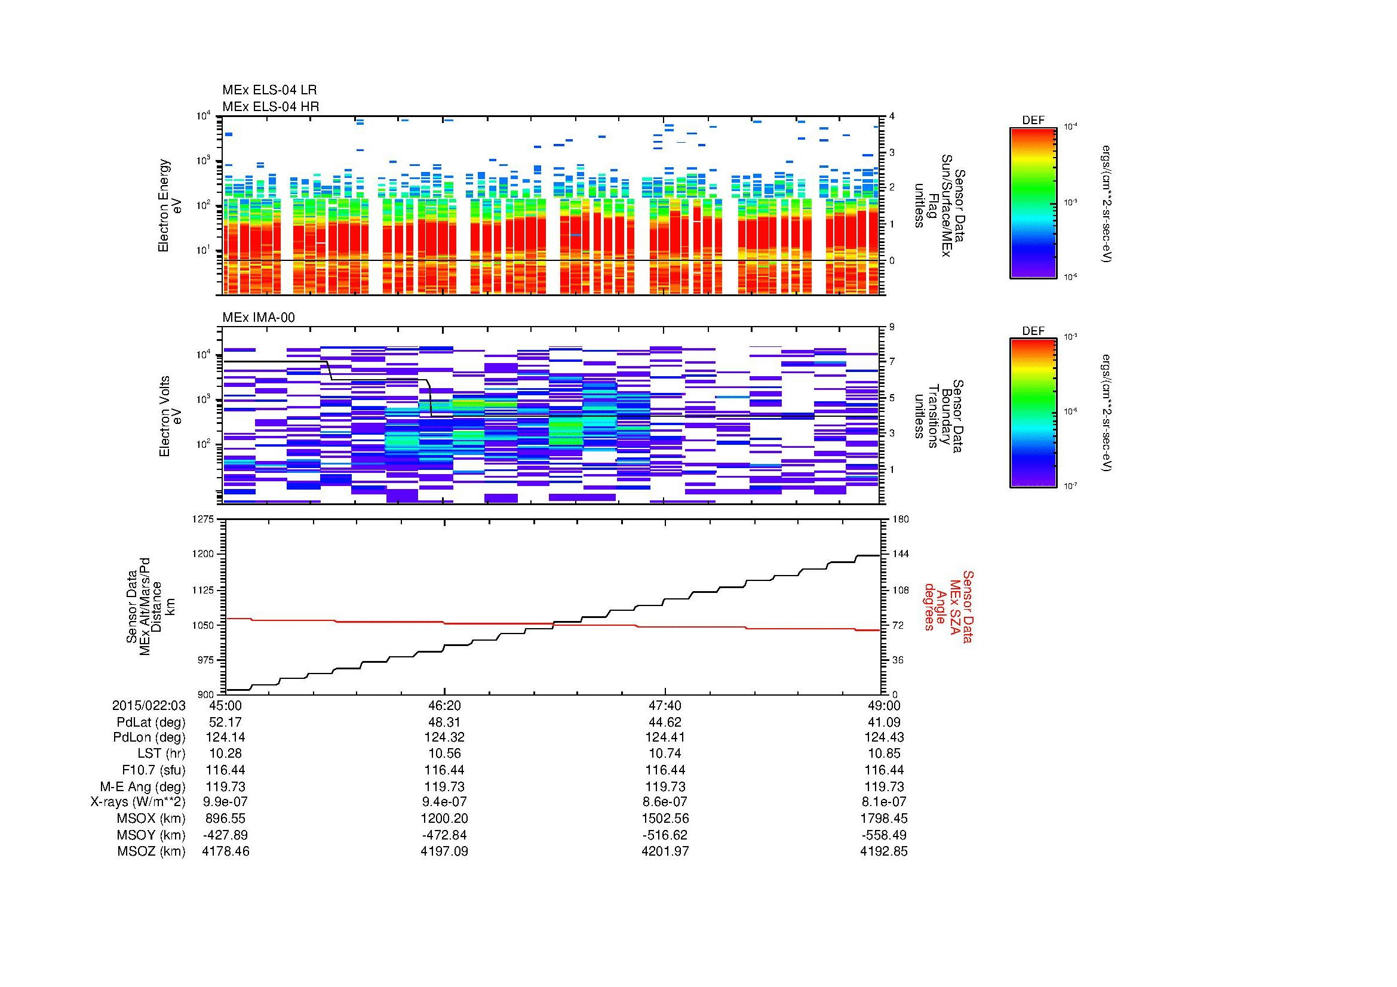Click the altitude axis tick 975
The height and width of the screenshot is (987, 1397).
pyautogui.click(x=205, y=660)
